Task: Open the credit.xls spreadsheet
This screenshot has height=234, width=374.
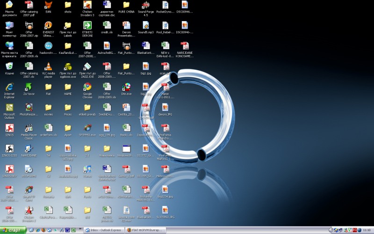Action: [107, 25]
